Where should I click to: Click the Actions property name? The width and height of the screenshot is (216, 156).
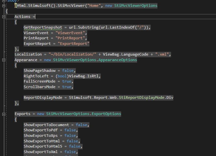tap(22, 17)
